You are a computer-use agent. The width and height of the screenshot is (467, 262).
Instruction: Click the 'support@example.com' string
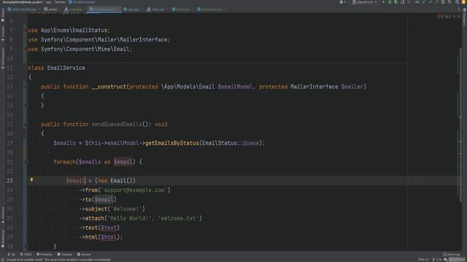tap(134, 190)
